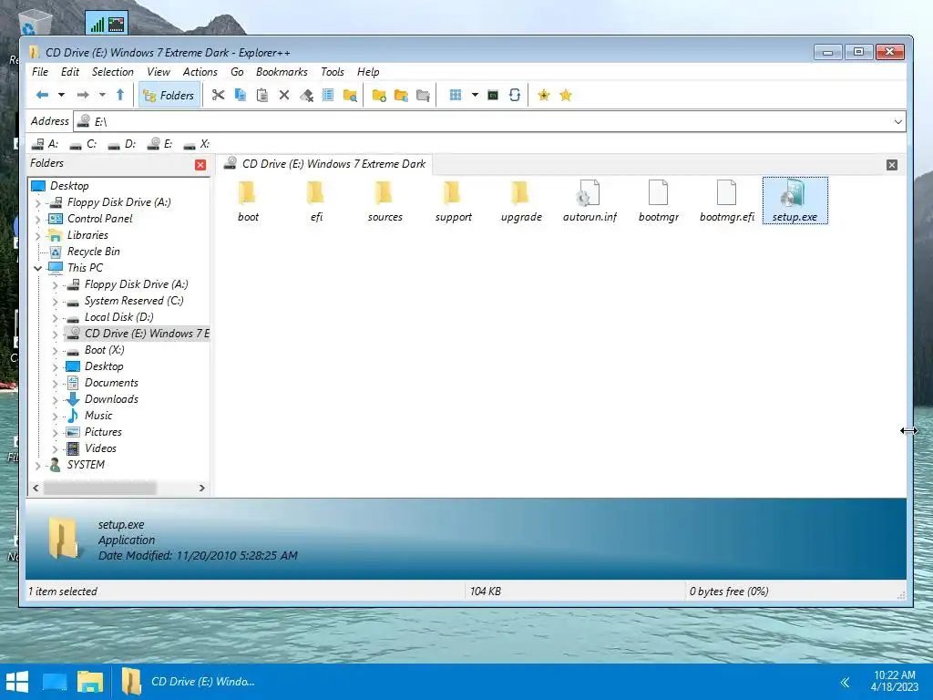This screenshot has width=933, height=700.
Task: Select the autorun.inf file
Action: tap(590, 201)
